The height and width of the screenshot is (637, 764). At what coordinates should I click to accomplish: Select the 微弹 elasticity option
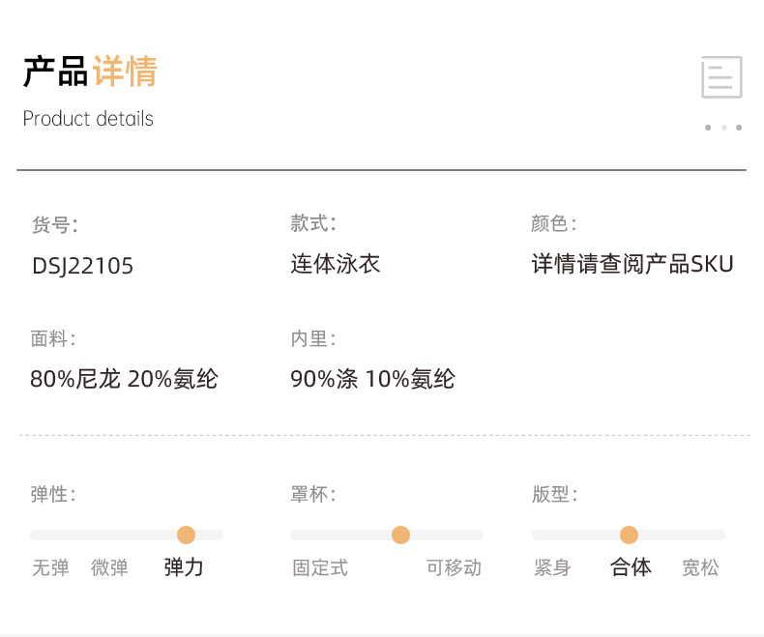click(109, 568)
